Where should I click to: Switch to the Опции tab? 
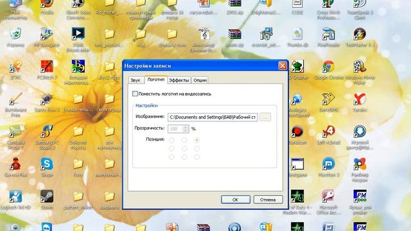tap(200, 80)
